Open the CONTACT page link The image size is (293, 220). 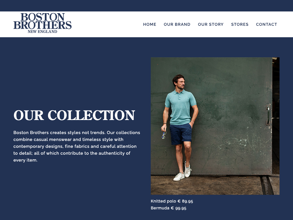pos(266,24)
